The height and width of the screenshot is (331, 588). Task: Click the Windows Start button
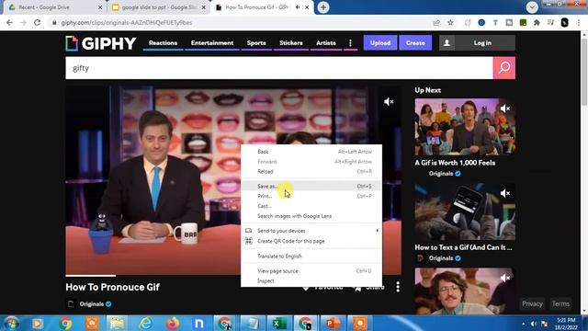pyautogui.click(x=11, y=323)
